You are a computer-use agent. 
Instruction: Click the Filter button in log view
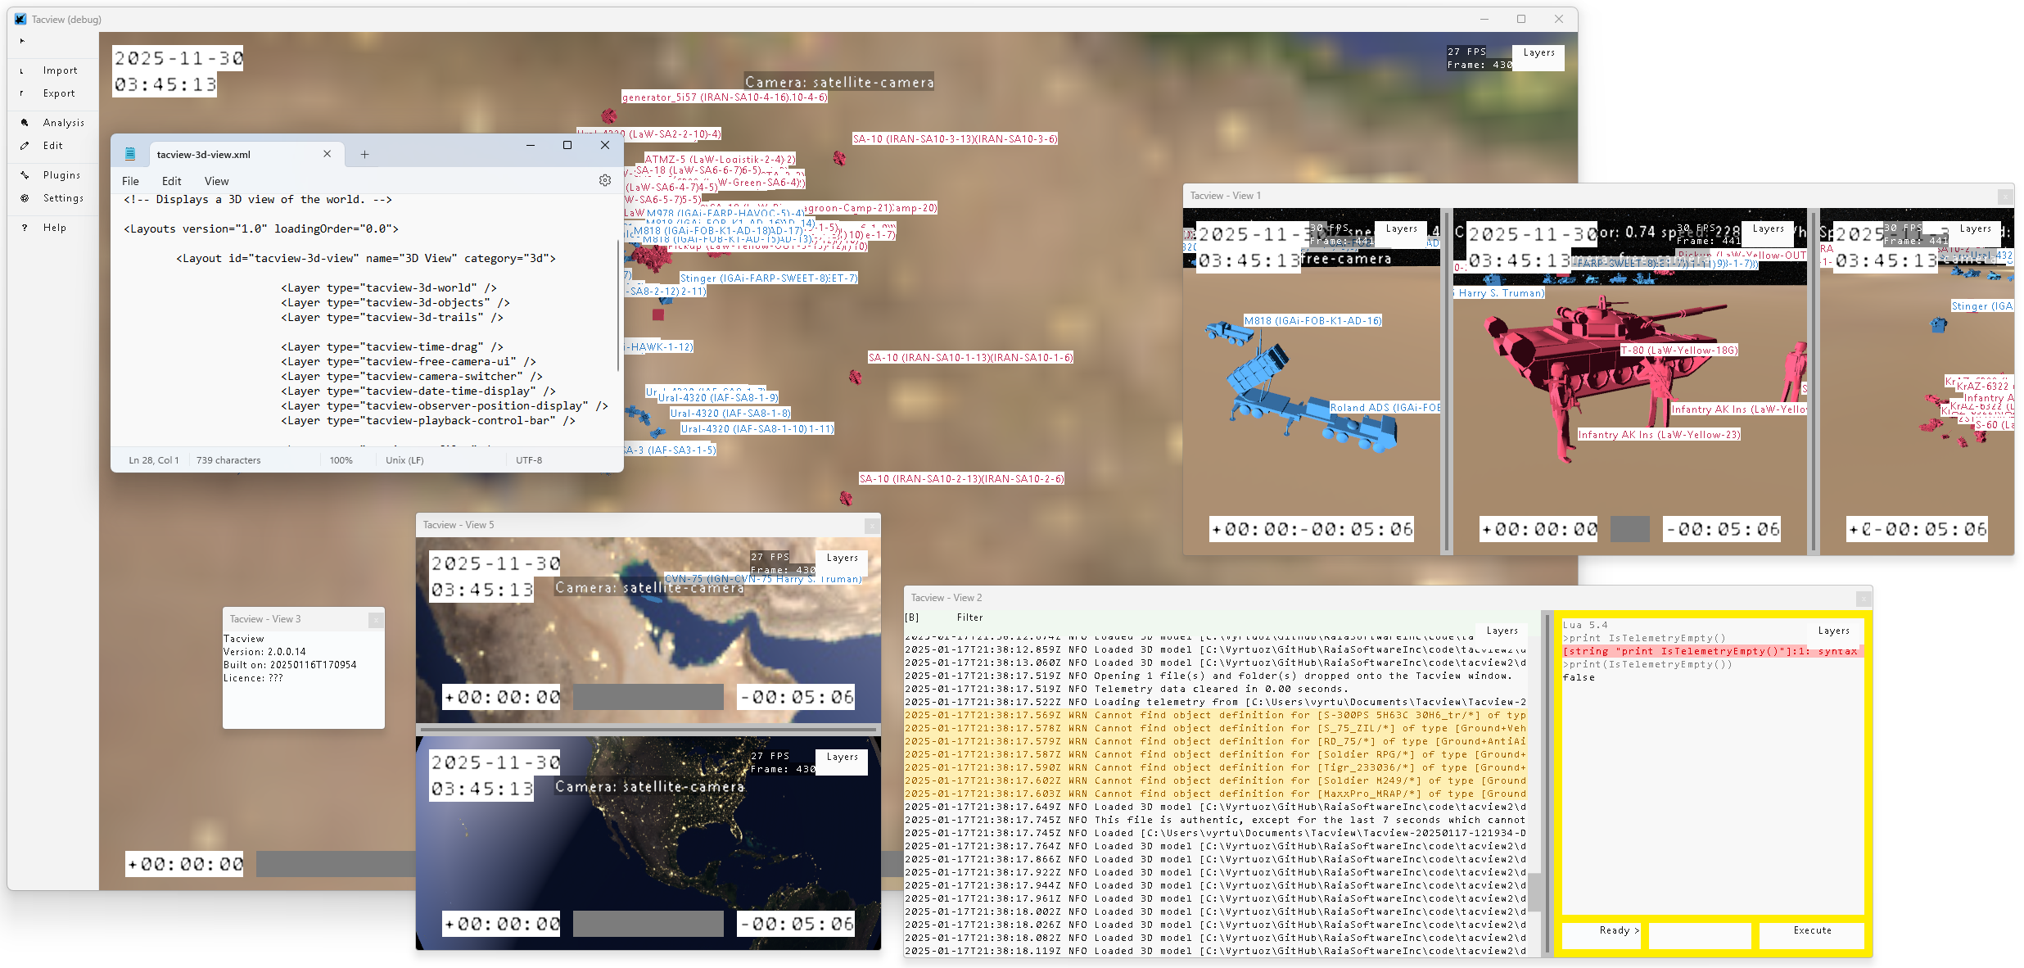tap(969, 617)
